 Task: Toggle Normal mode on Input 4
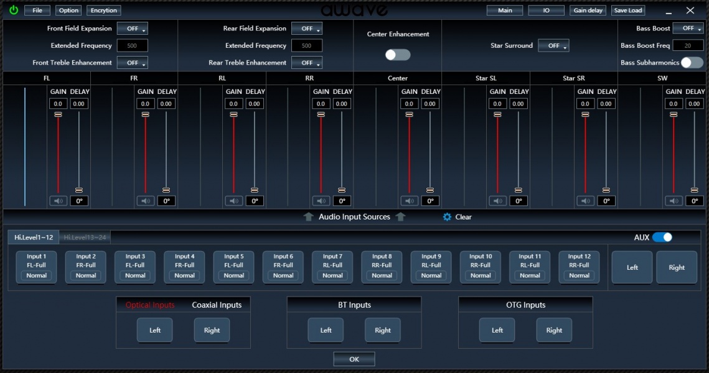coord(184,275)
